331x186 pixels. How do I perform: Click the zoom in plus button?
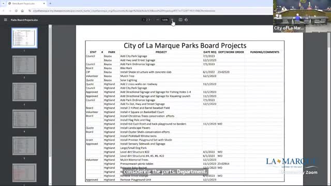(x=172, y=20)
